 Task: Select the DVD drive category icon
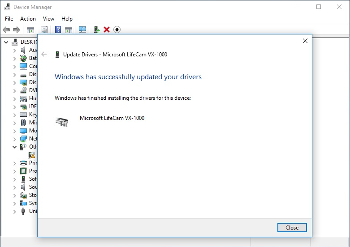pos(23,90)
